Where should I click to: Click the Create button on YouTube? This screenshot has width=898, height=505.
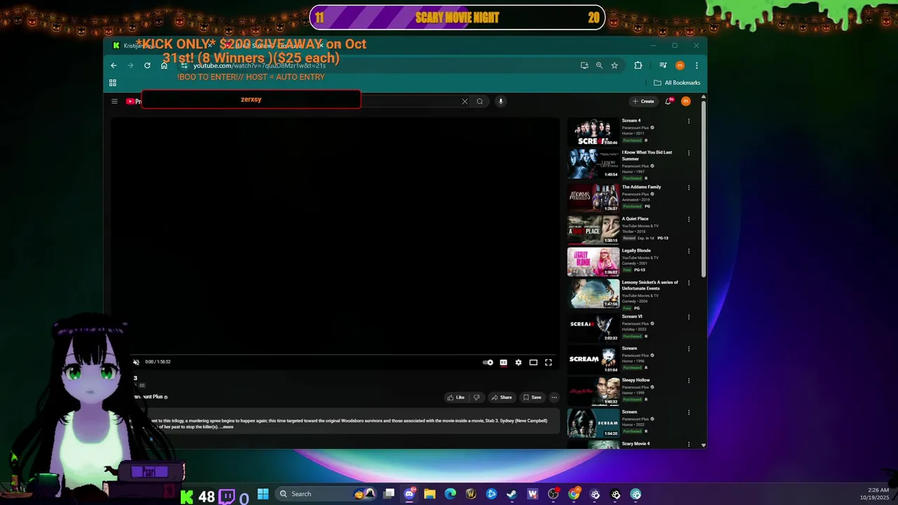click(x=643, y=101)
